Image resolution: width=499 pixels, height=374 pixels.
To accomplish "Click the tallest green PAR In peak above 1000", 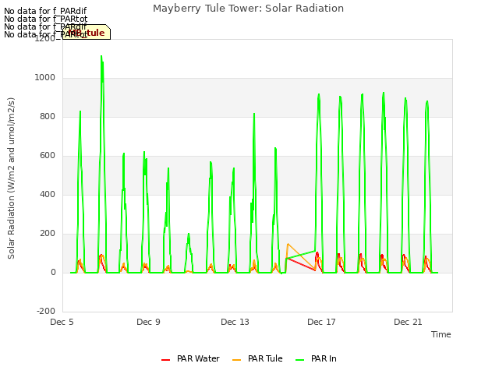I will [101, 57].
